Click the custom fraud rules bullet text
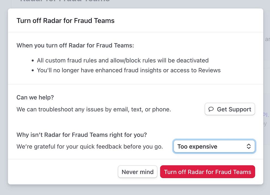The image size is (270, 195). pyautogui.click(x=123, y=60)
